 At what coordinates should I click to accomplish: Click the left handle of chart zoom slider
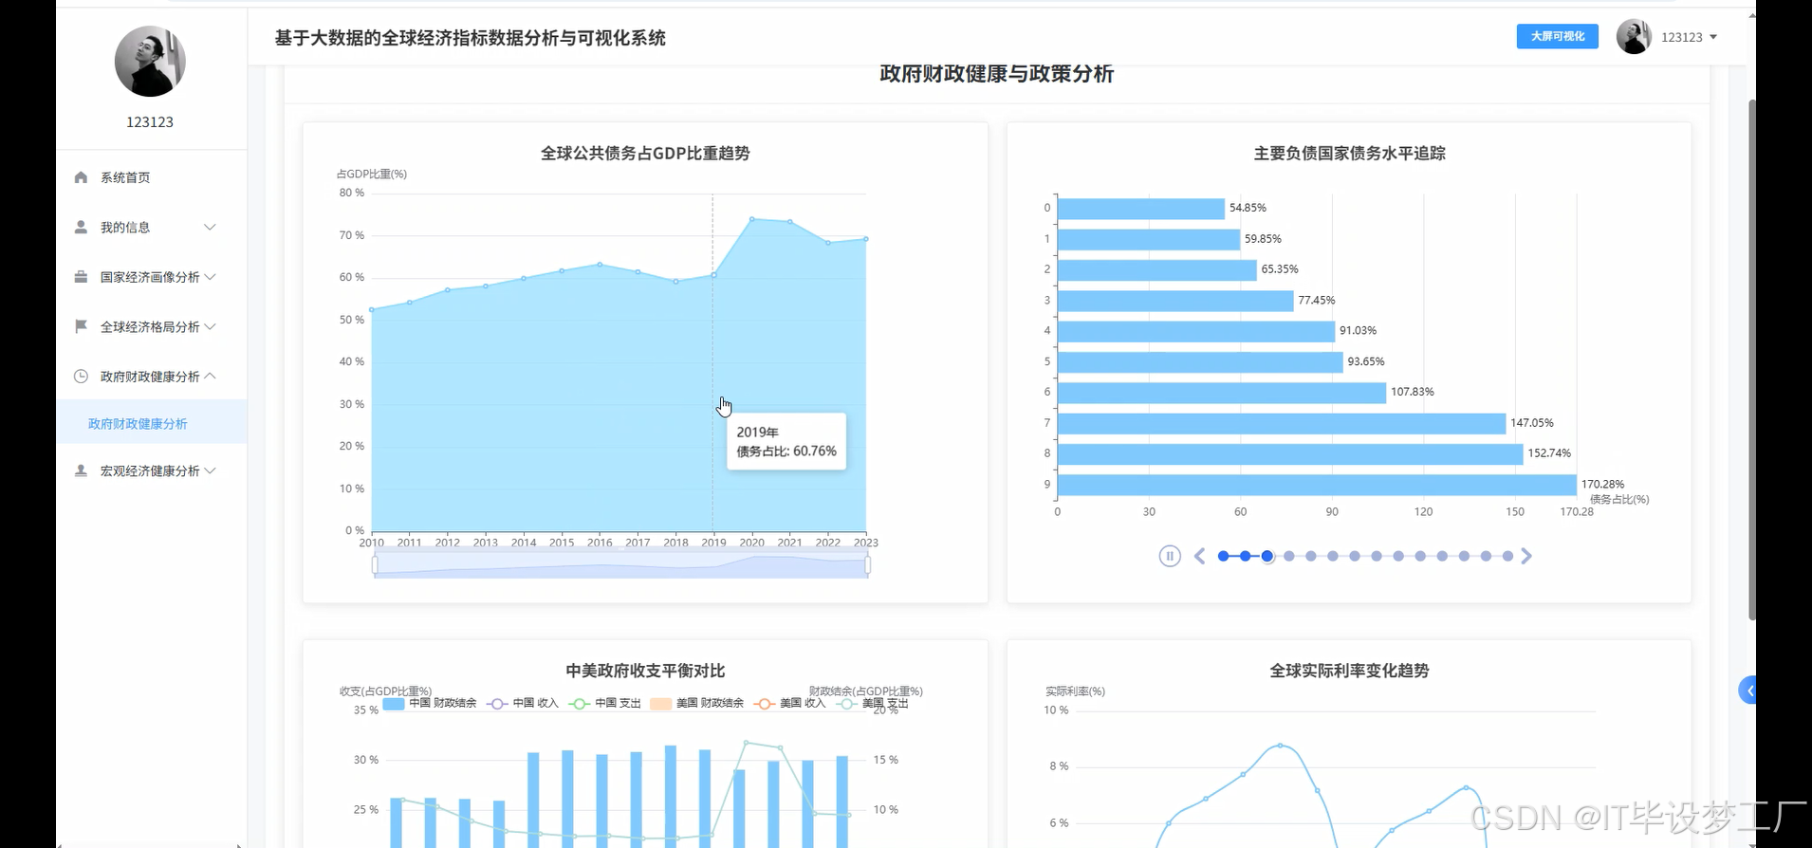[375, 565]
